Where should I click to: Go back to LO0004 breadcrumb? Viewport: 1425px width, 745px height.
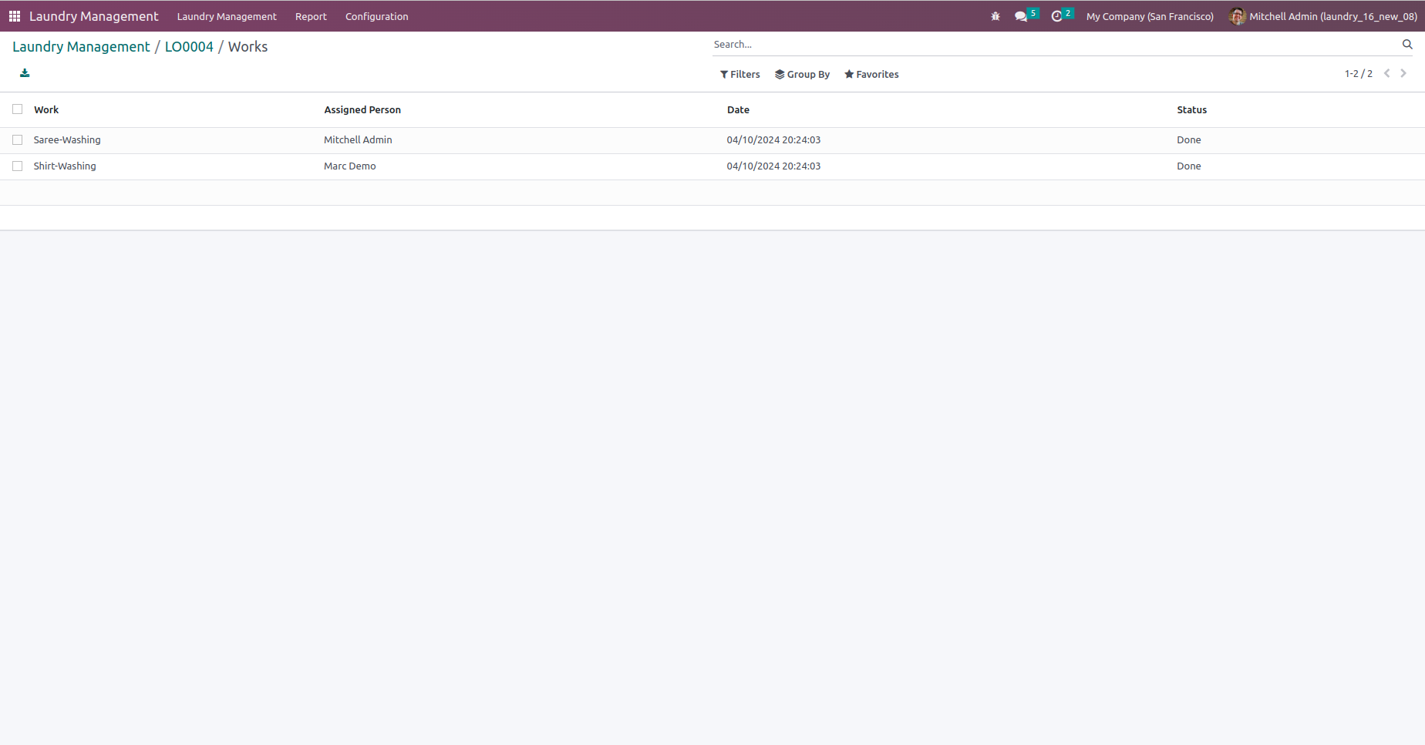pos(189,47)
